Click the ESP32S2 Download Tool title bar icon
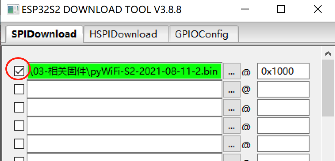 pos(13,10)
